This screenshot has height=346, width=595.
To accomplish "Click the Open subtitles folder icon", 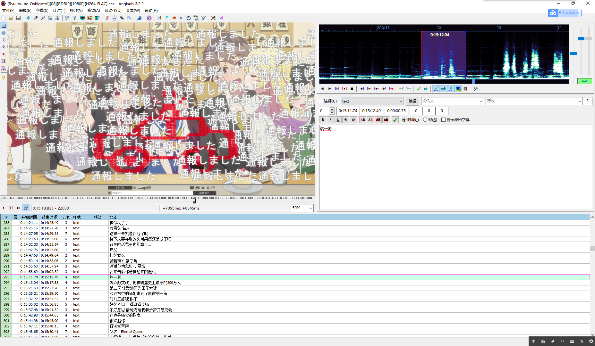I will (x=11, y=18).
